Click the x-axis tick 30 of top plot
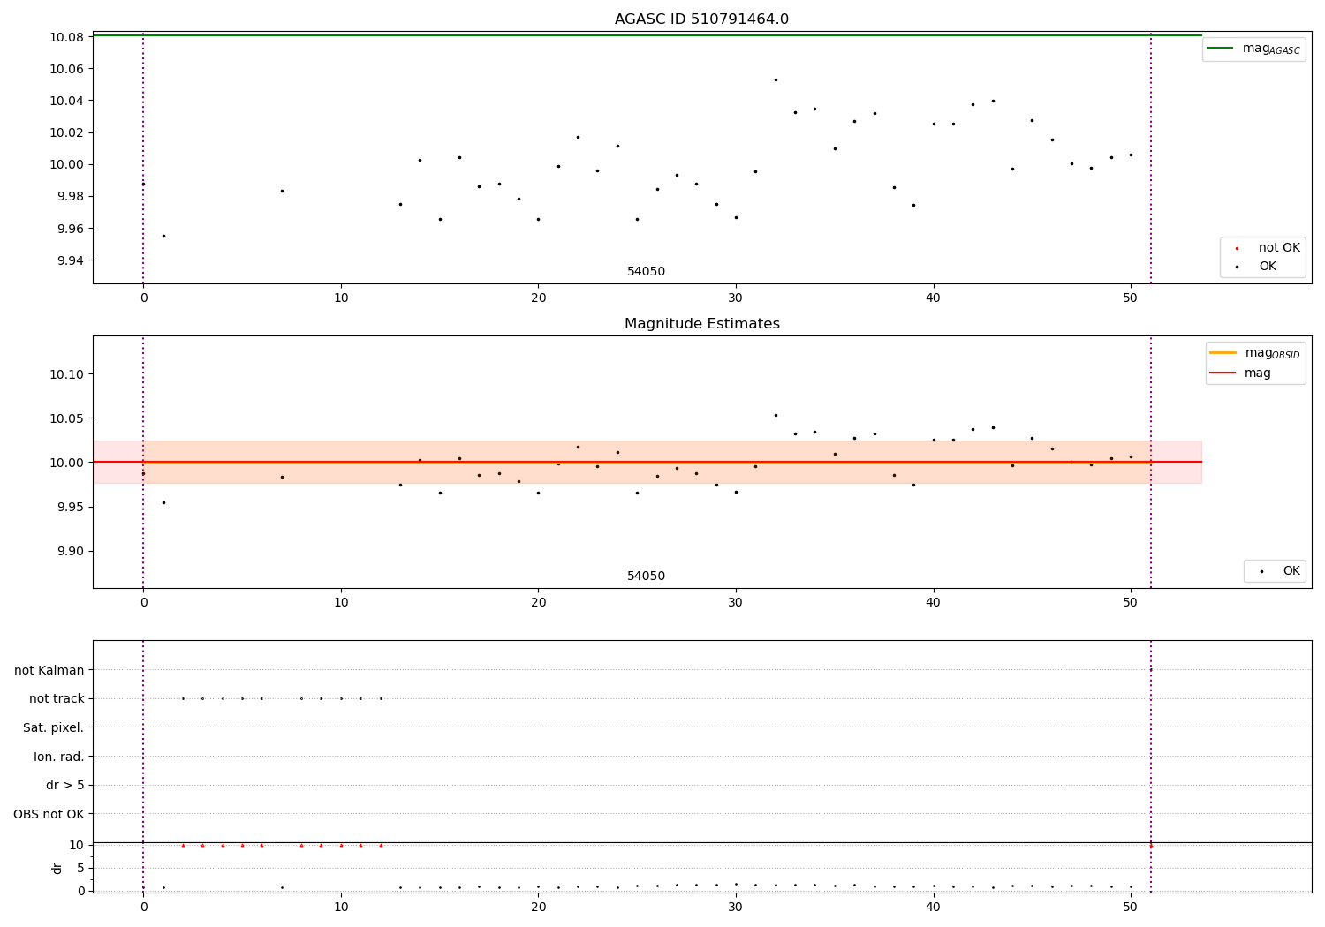This screenshot has width=1325, height=927. pyautogui.click(x=736, y=298)
